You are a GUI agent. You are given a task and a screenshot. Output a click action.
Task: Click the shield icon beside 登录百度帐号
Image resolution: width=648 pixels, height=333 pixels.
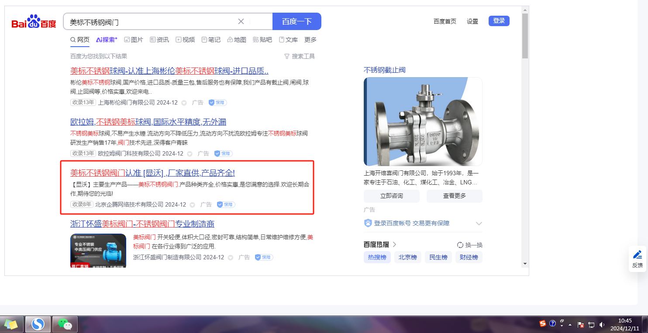click(x=368, y=223)
